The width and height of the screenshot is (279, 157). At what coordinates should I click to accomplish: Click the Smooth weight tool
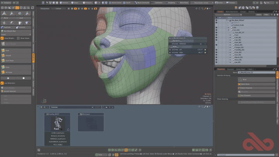pyautogui.click(x=8, y=55)
